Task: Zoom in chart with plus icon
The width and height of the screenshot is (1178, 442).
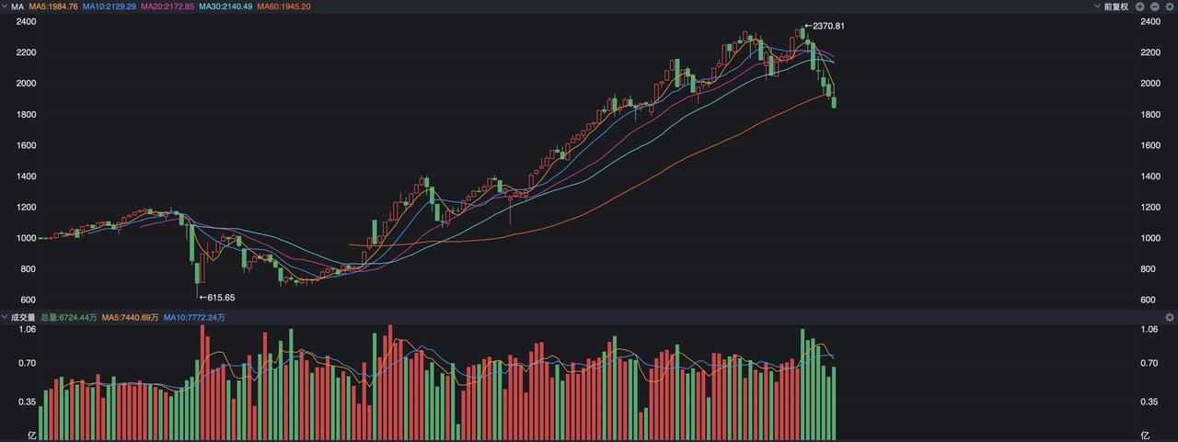Action: click(x=1139, y=6)
